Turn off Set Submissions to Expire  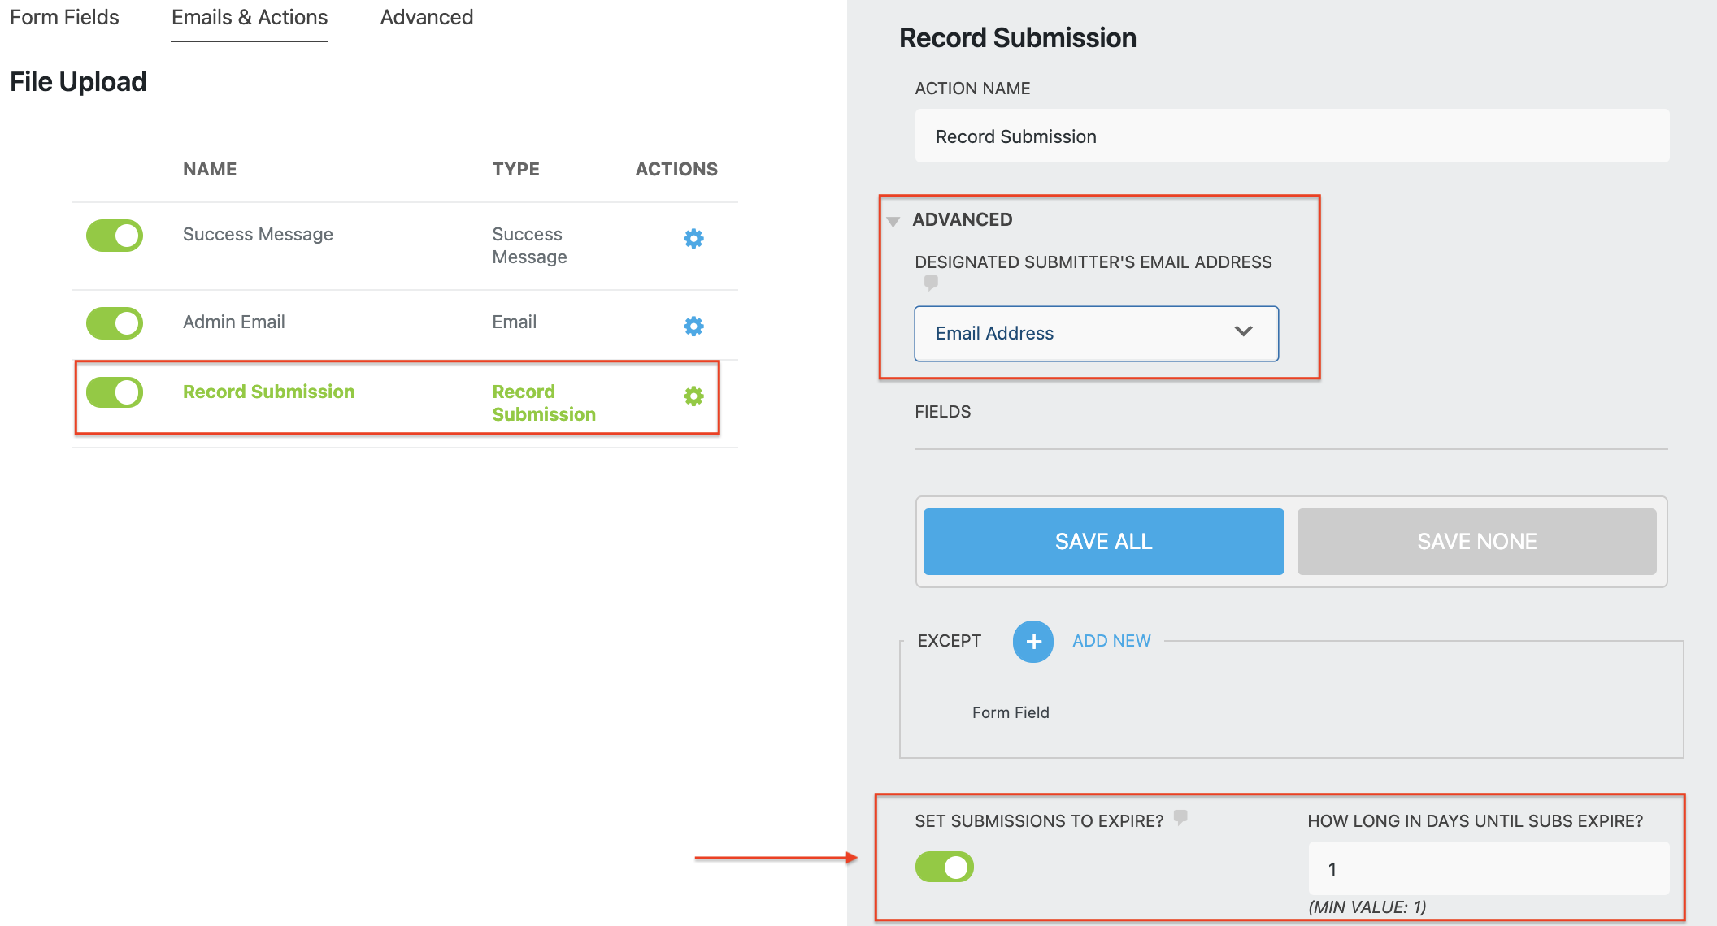pos(944,867)
